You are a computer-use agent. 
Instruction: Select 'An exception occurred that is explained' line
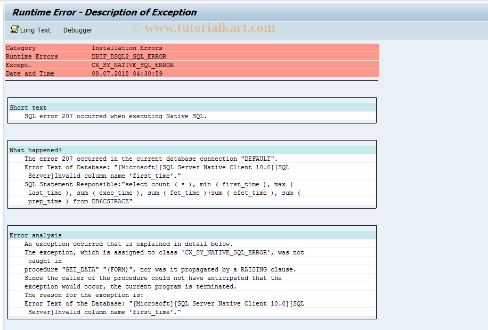[128, 244]
